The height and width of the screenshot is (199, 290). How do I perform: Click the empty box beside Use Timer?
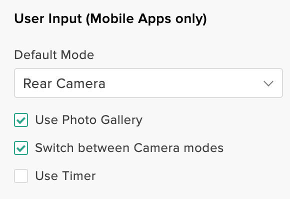click(x=21, y=176)
